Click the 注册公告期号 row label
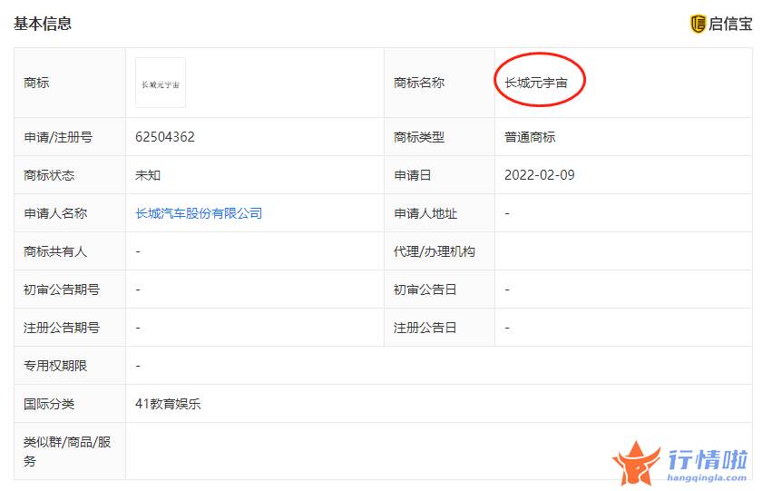 (x=62, y=328)
